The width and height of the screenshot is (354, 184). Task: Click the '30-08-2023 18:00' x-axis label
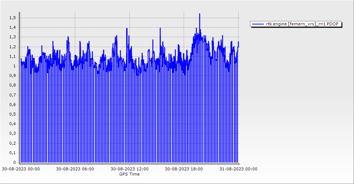[184, 169]
